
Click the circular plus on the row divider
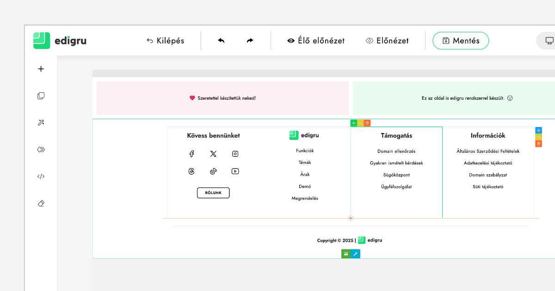click(351, 218)
